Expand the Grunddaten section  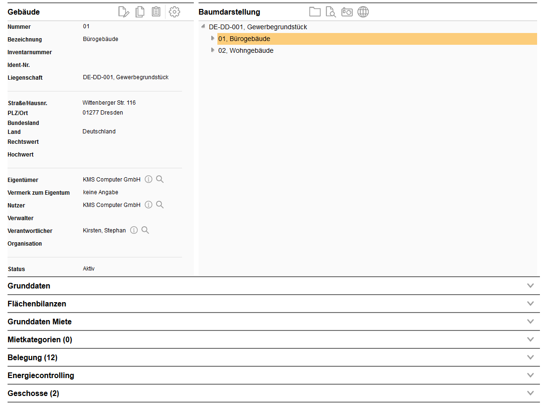[x=530, y=286]
